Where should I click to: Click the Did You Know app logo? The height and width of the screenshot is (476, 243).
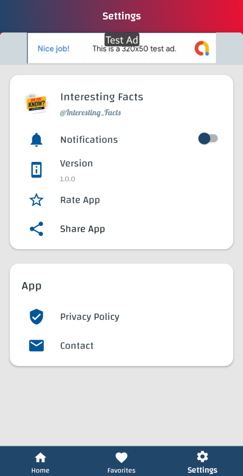(36, 103)
